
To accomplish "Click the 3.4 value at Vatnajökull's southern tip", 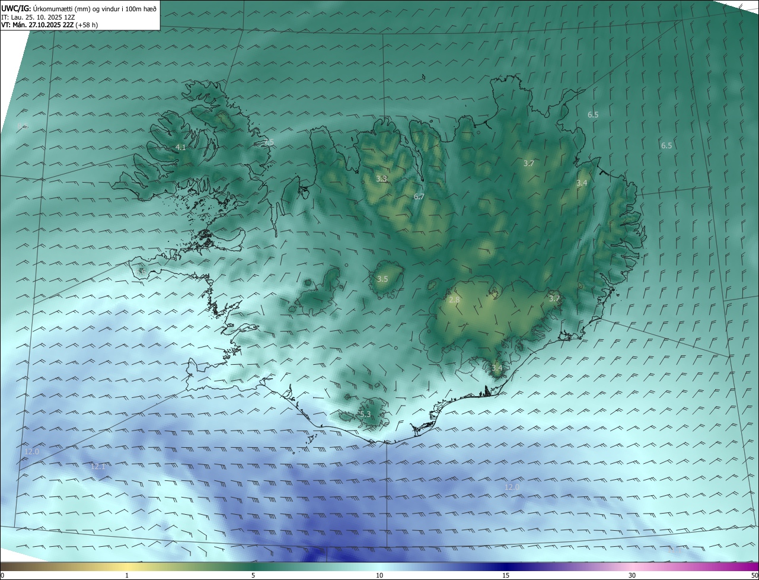I will pos(497,368).
